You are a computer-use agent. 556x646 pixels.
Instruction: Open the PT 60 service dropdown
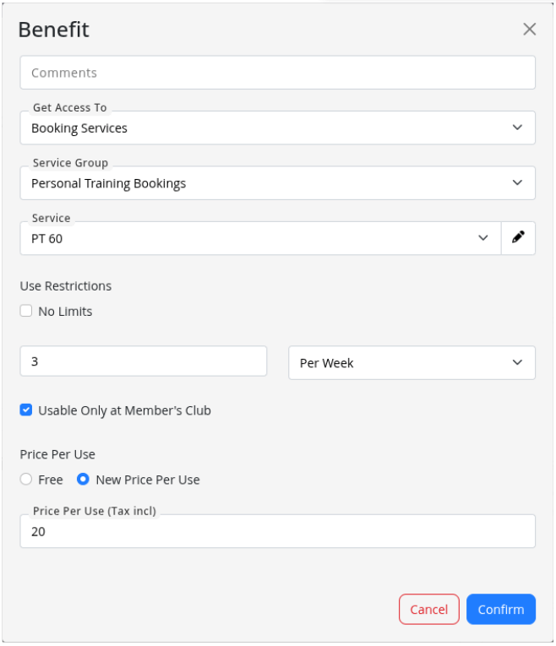pos(245,239)
